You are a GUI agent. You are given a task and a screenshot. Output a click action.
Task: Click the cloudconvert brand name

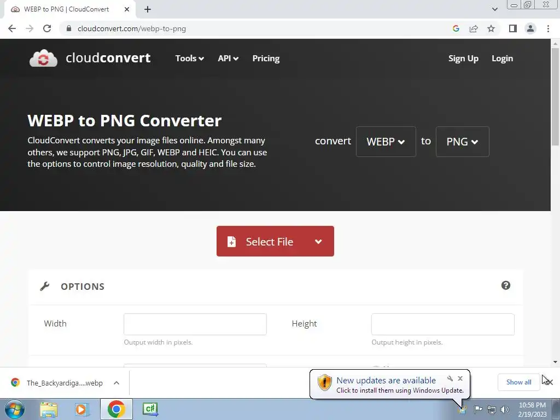click(x=108, y=57)
